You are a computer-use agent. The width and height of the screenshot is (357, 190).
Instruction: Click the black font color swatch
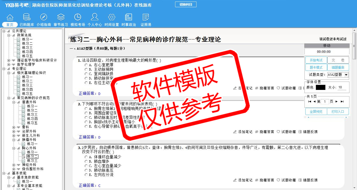(x=320, y=88)
